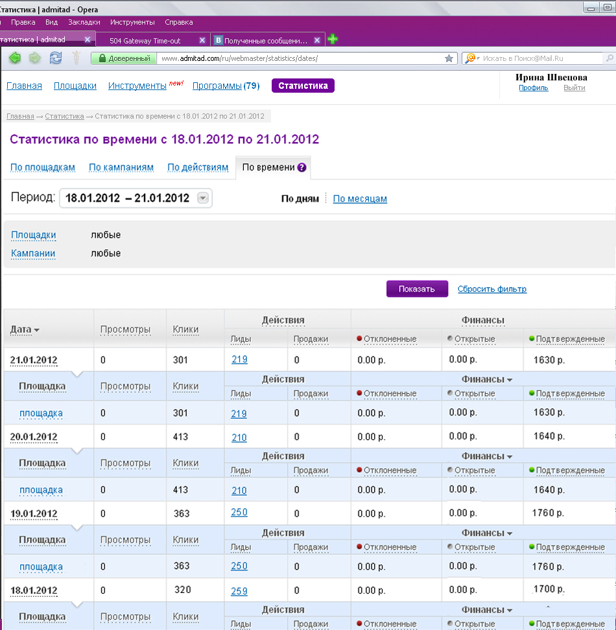The image size is (616, 630).
Task: Open new tab with green plus
Action: 333,40
